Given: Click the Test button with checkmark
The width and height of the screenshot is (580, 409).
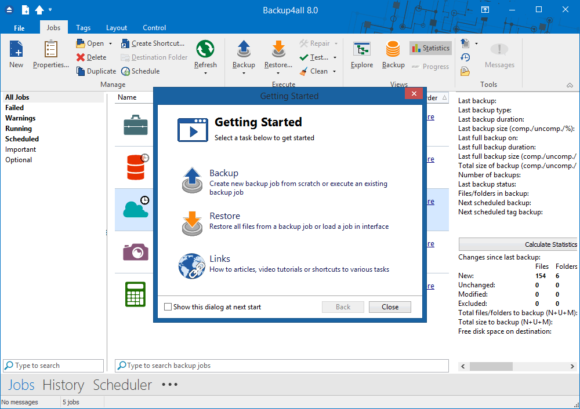Looking at the screenshot, I should (314, 57).
